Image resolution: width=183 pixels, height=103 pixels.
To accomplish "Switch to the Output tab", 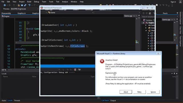I will 113,100.
